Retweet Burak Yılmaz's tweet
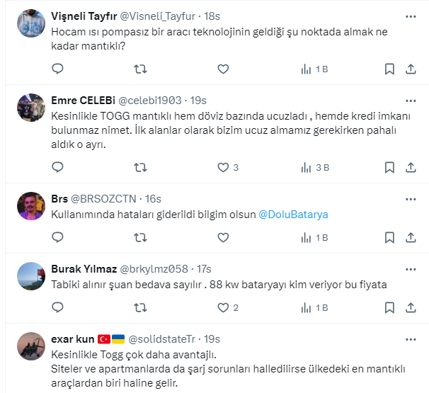Image resolution: width=429 pixels, height=393 pixels. tap(141, 308)
